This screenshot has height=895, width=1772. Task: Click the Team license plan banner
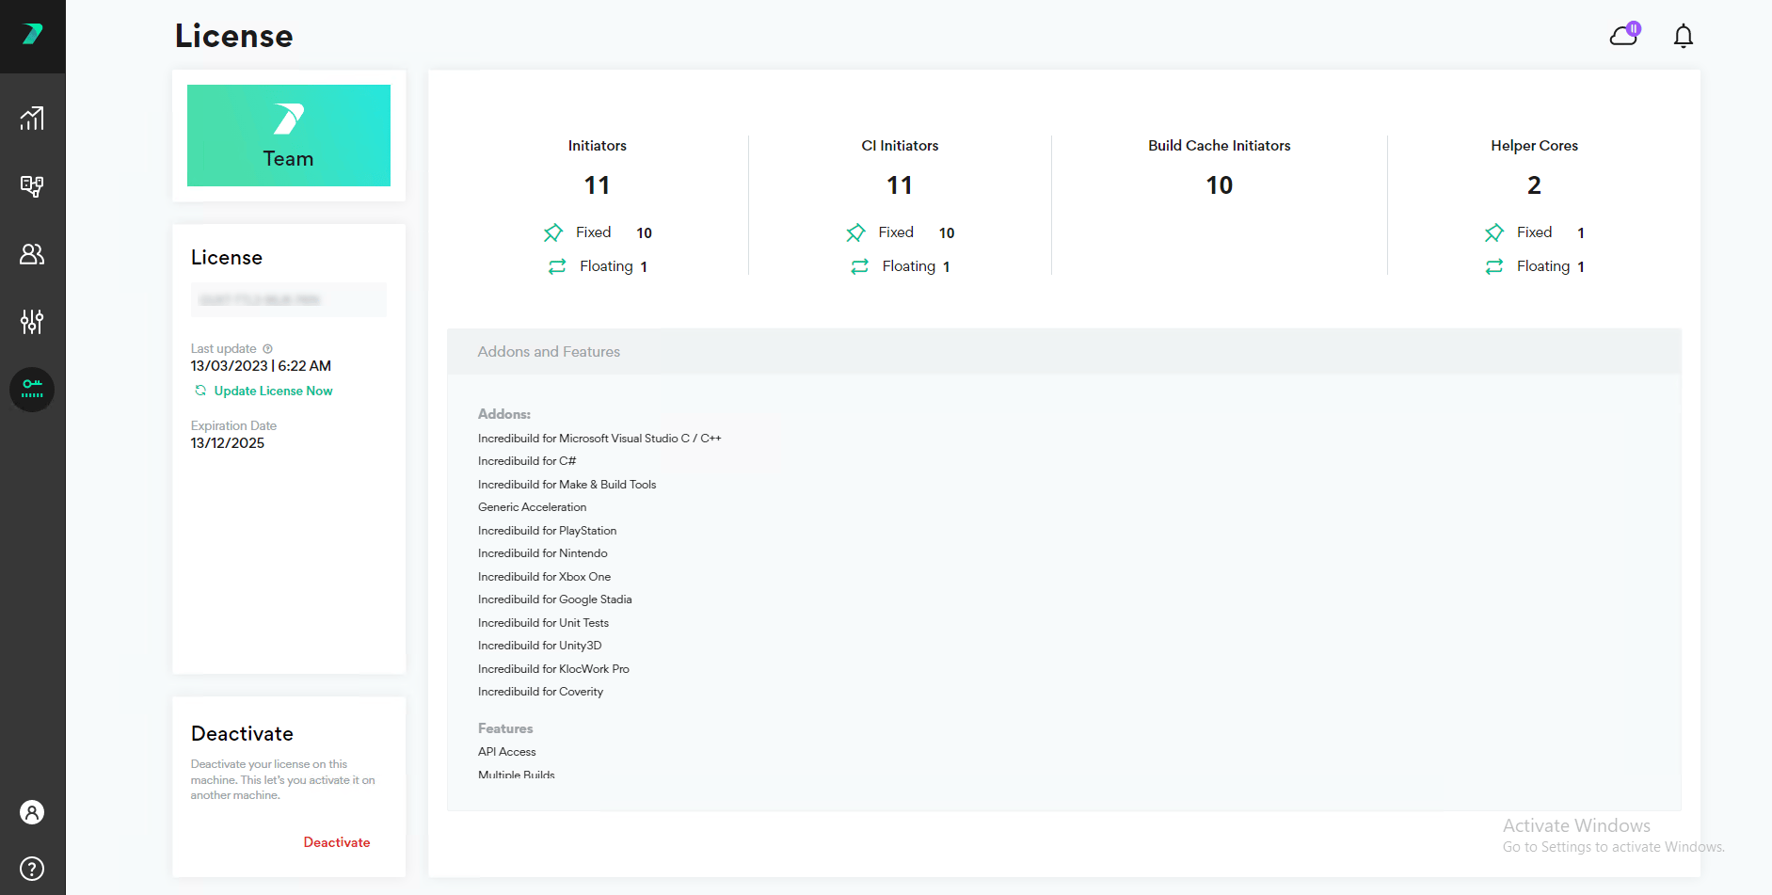point(289,136)
